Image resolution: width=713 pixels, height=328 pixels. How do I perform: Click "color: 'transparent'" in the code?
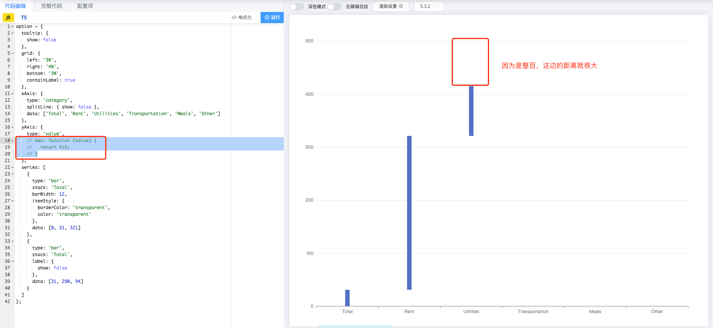tap(64, 214)
